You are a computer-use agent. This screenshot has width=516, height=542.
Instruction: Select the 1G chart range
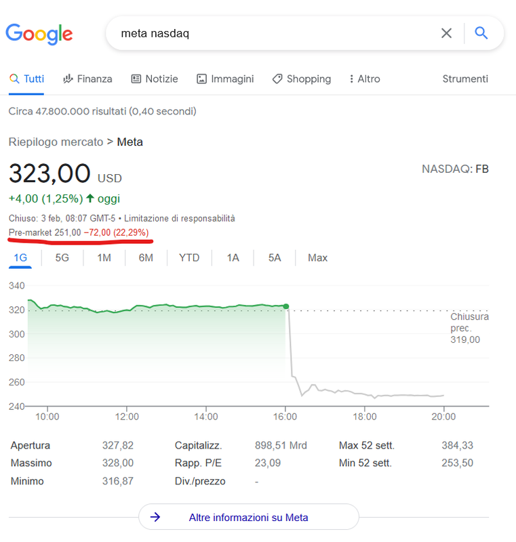click(x=20, y=258)
